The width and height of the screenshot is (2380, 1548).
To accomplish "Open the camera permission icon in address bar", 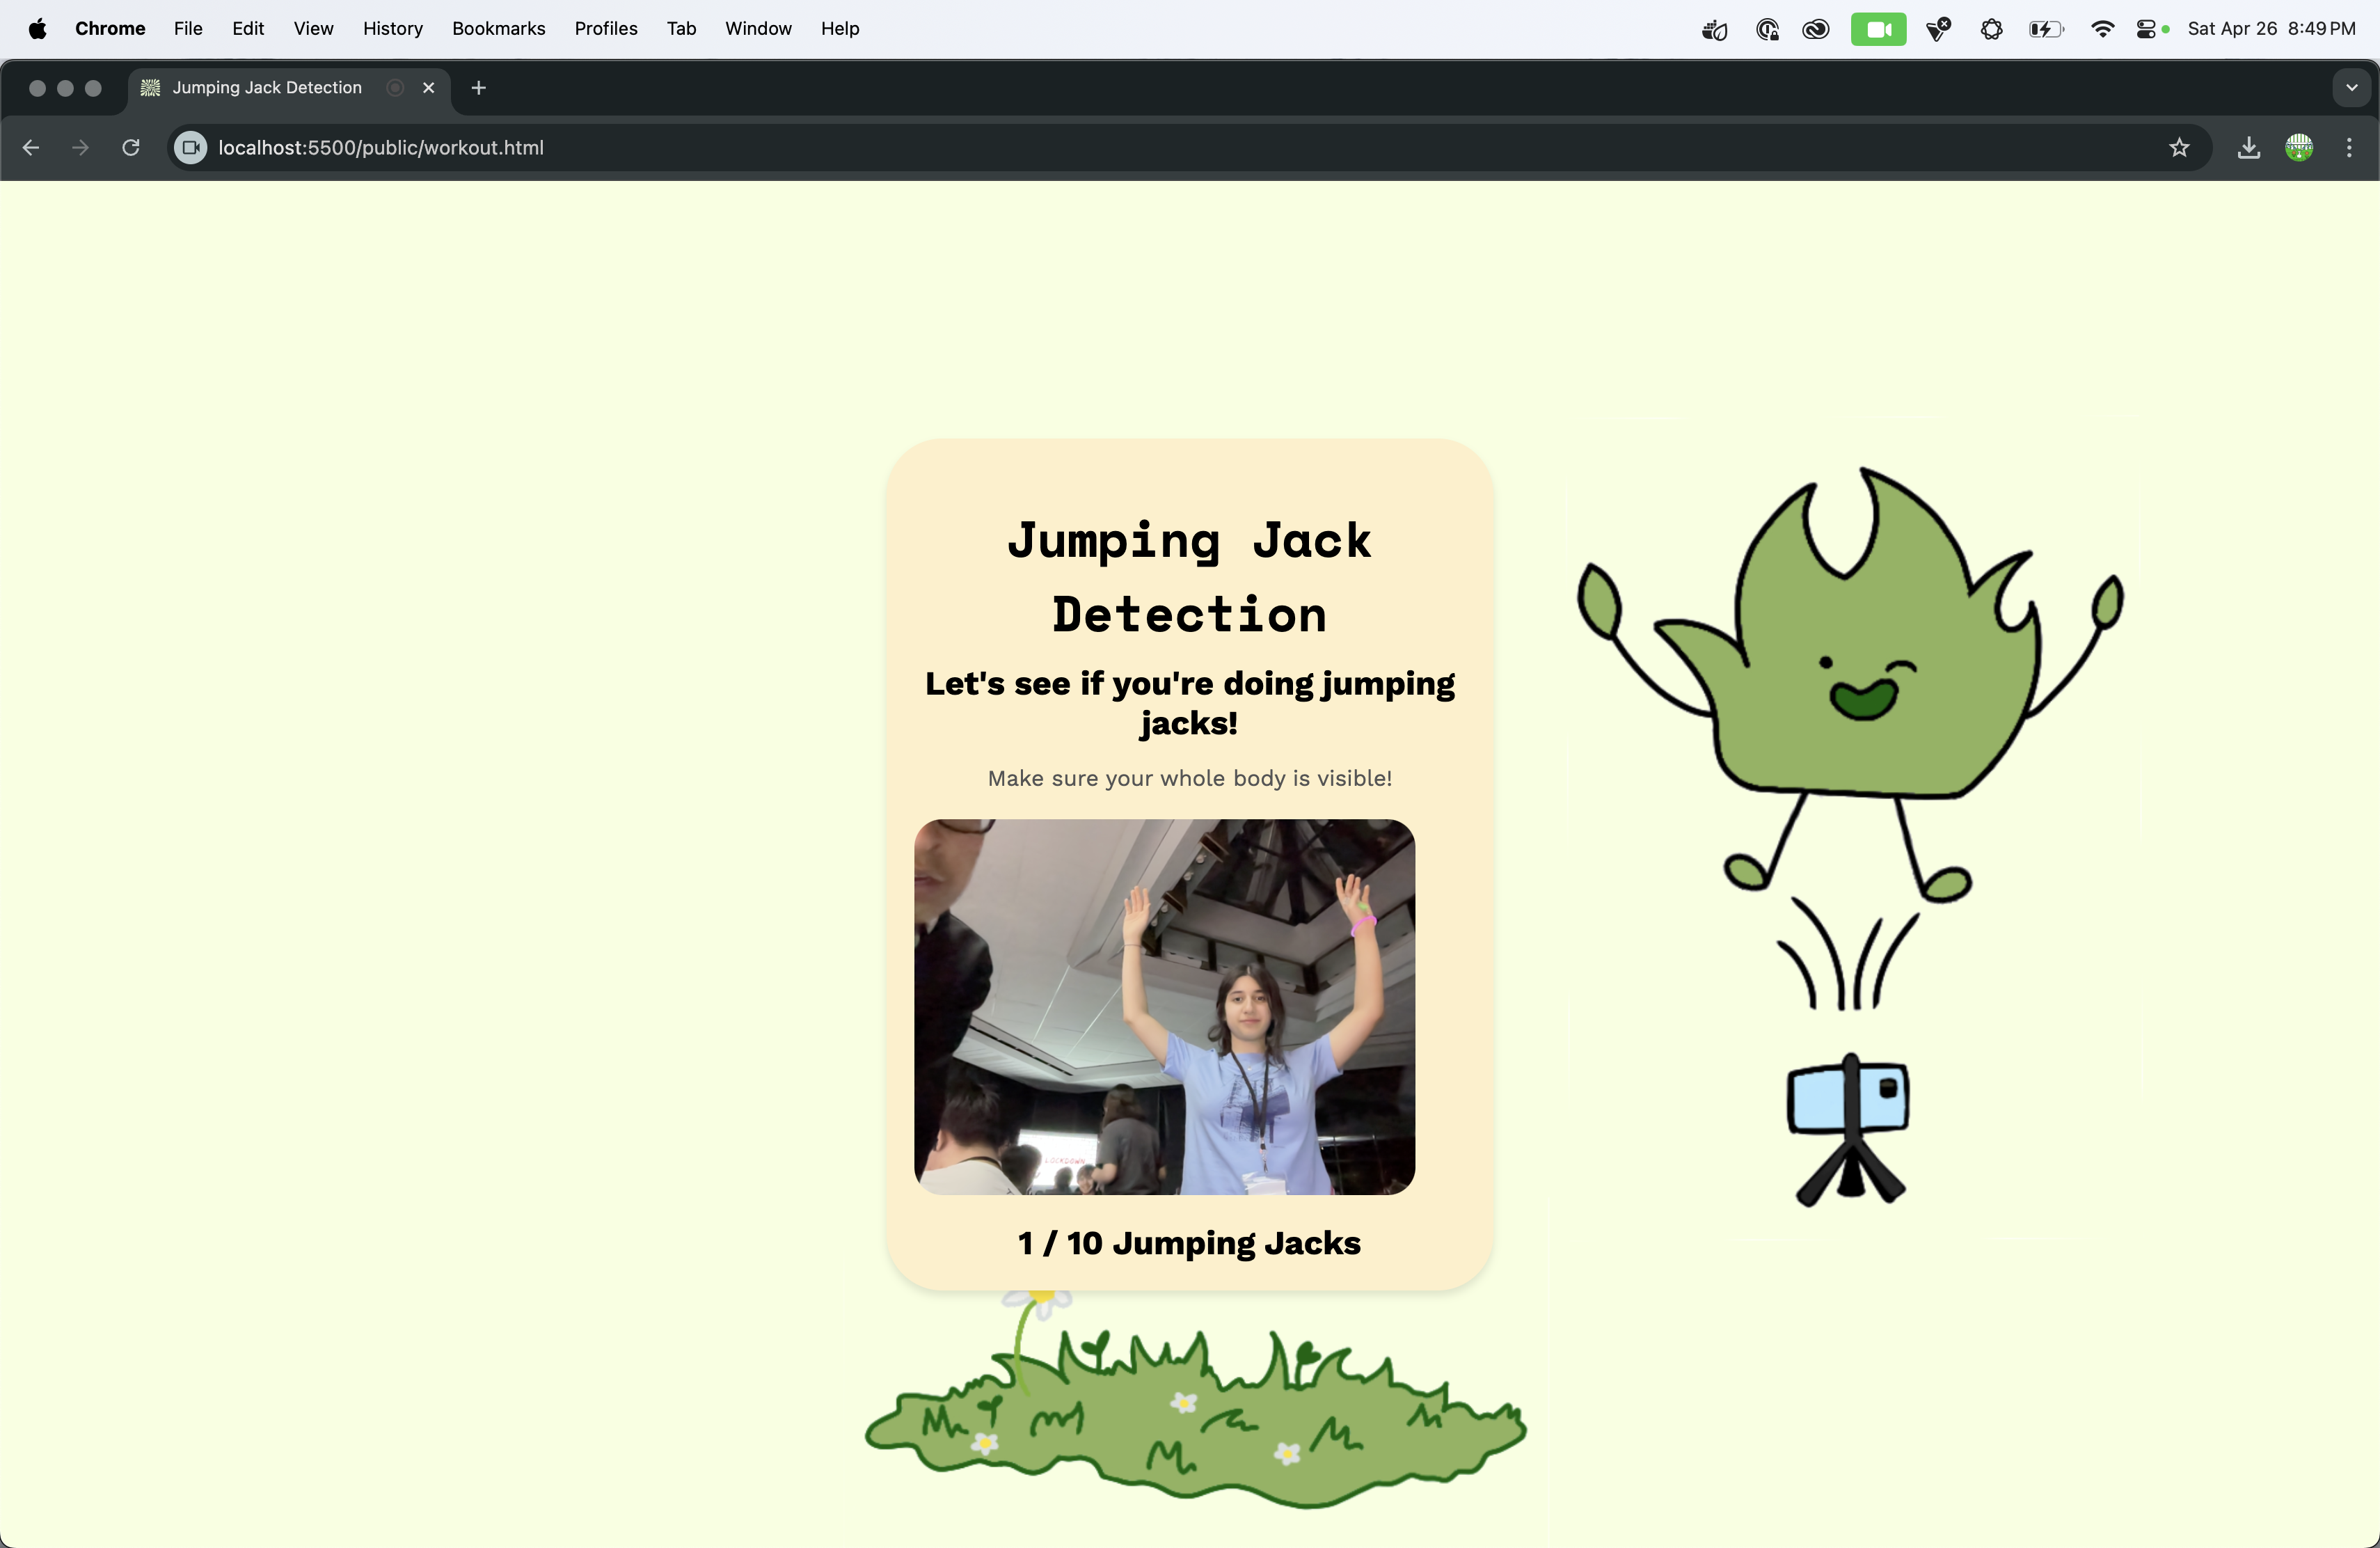I will pyautogui.click(x=190, y=148).
